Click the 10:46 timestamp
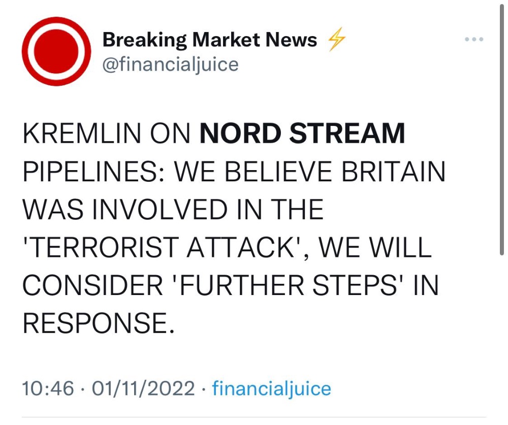This screenshot has width=508, height=425. pos(48,388)
